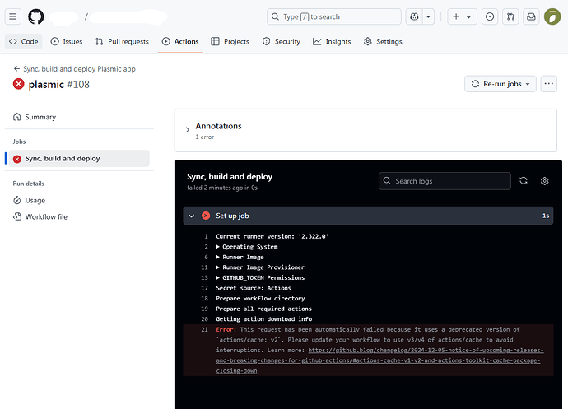Select the 'Sync, build and deploy' job
This screenshot has width=568, height=409.
coord(79,159)
